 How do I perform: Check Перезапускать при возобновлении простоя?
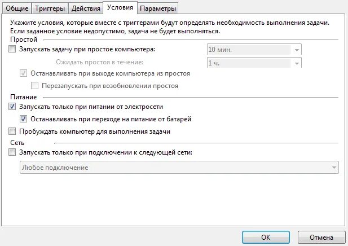(34, 86)
